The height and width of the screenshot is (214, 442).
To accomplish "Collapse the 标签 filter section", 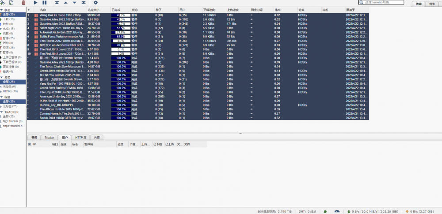I will pos(2,97).
